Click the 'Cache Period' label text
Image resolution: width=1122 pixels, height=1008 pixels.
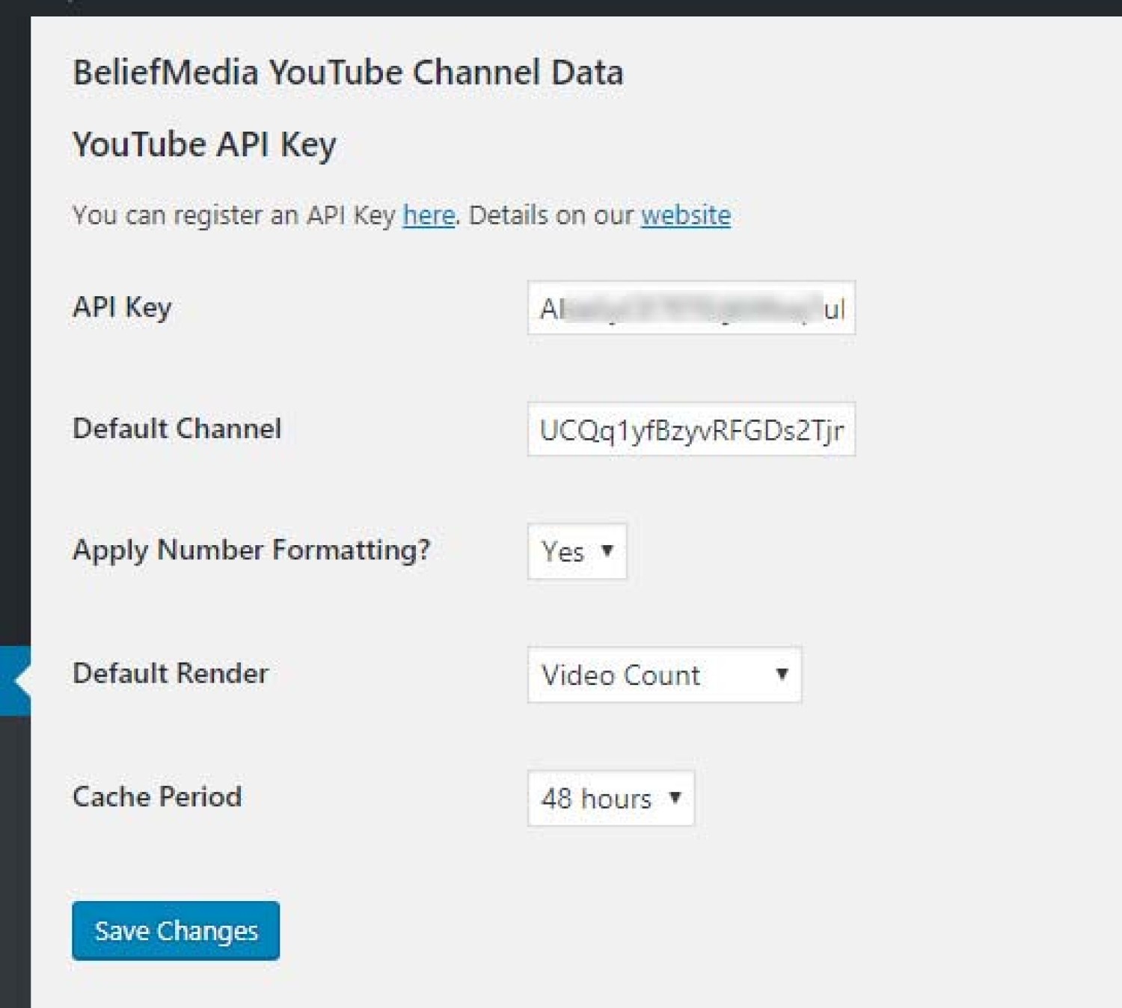tap(157, 796)
